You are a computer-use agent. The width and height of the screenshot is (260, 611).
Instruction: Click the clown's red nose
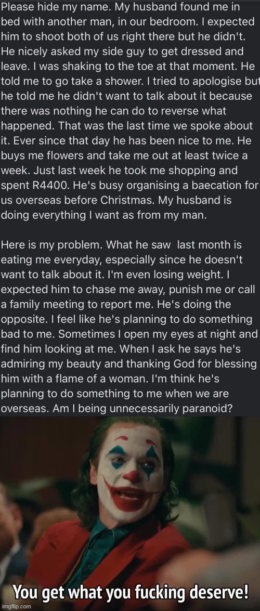[132, 476]
